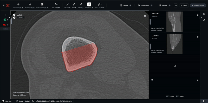Select the Smooth tool

pos(30,4)
